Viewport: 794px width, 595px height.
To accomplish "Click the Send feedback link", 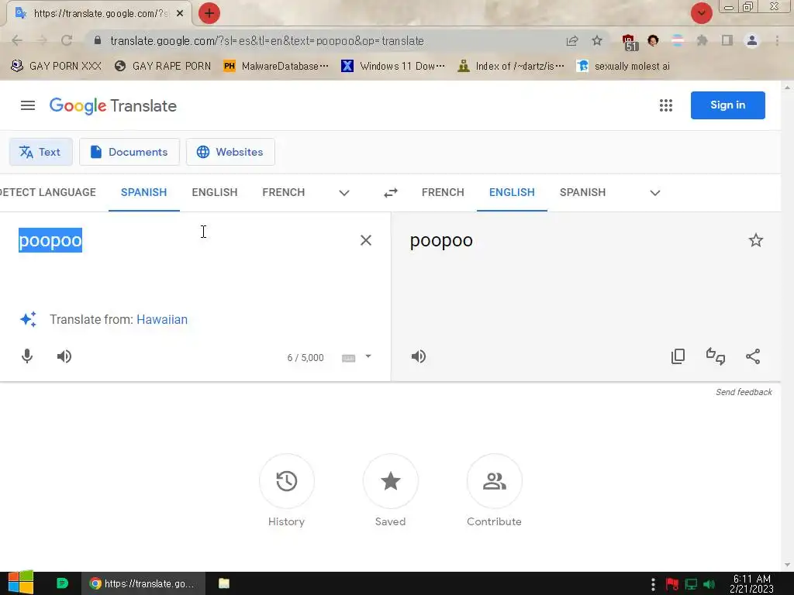I will coord(744,392).
